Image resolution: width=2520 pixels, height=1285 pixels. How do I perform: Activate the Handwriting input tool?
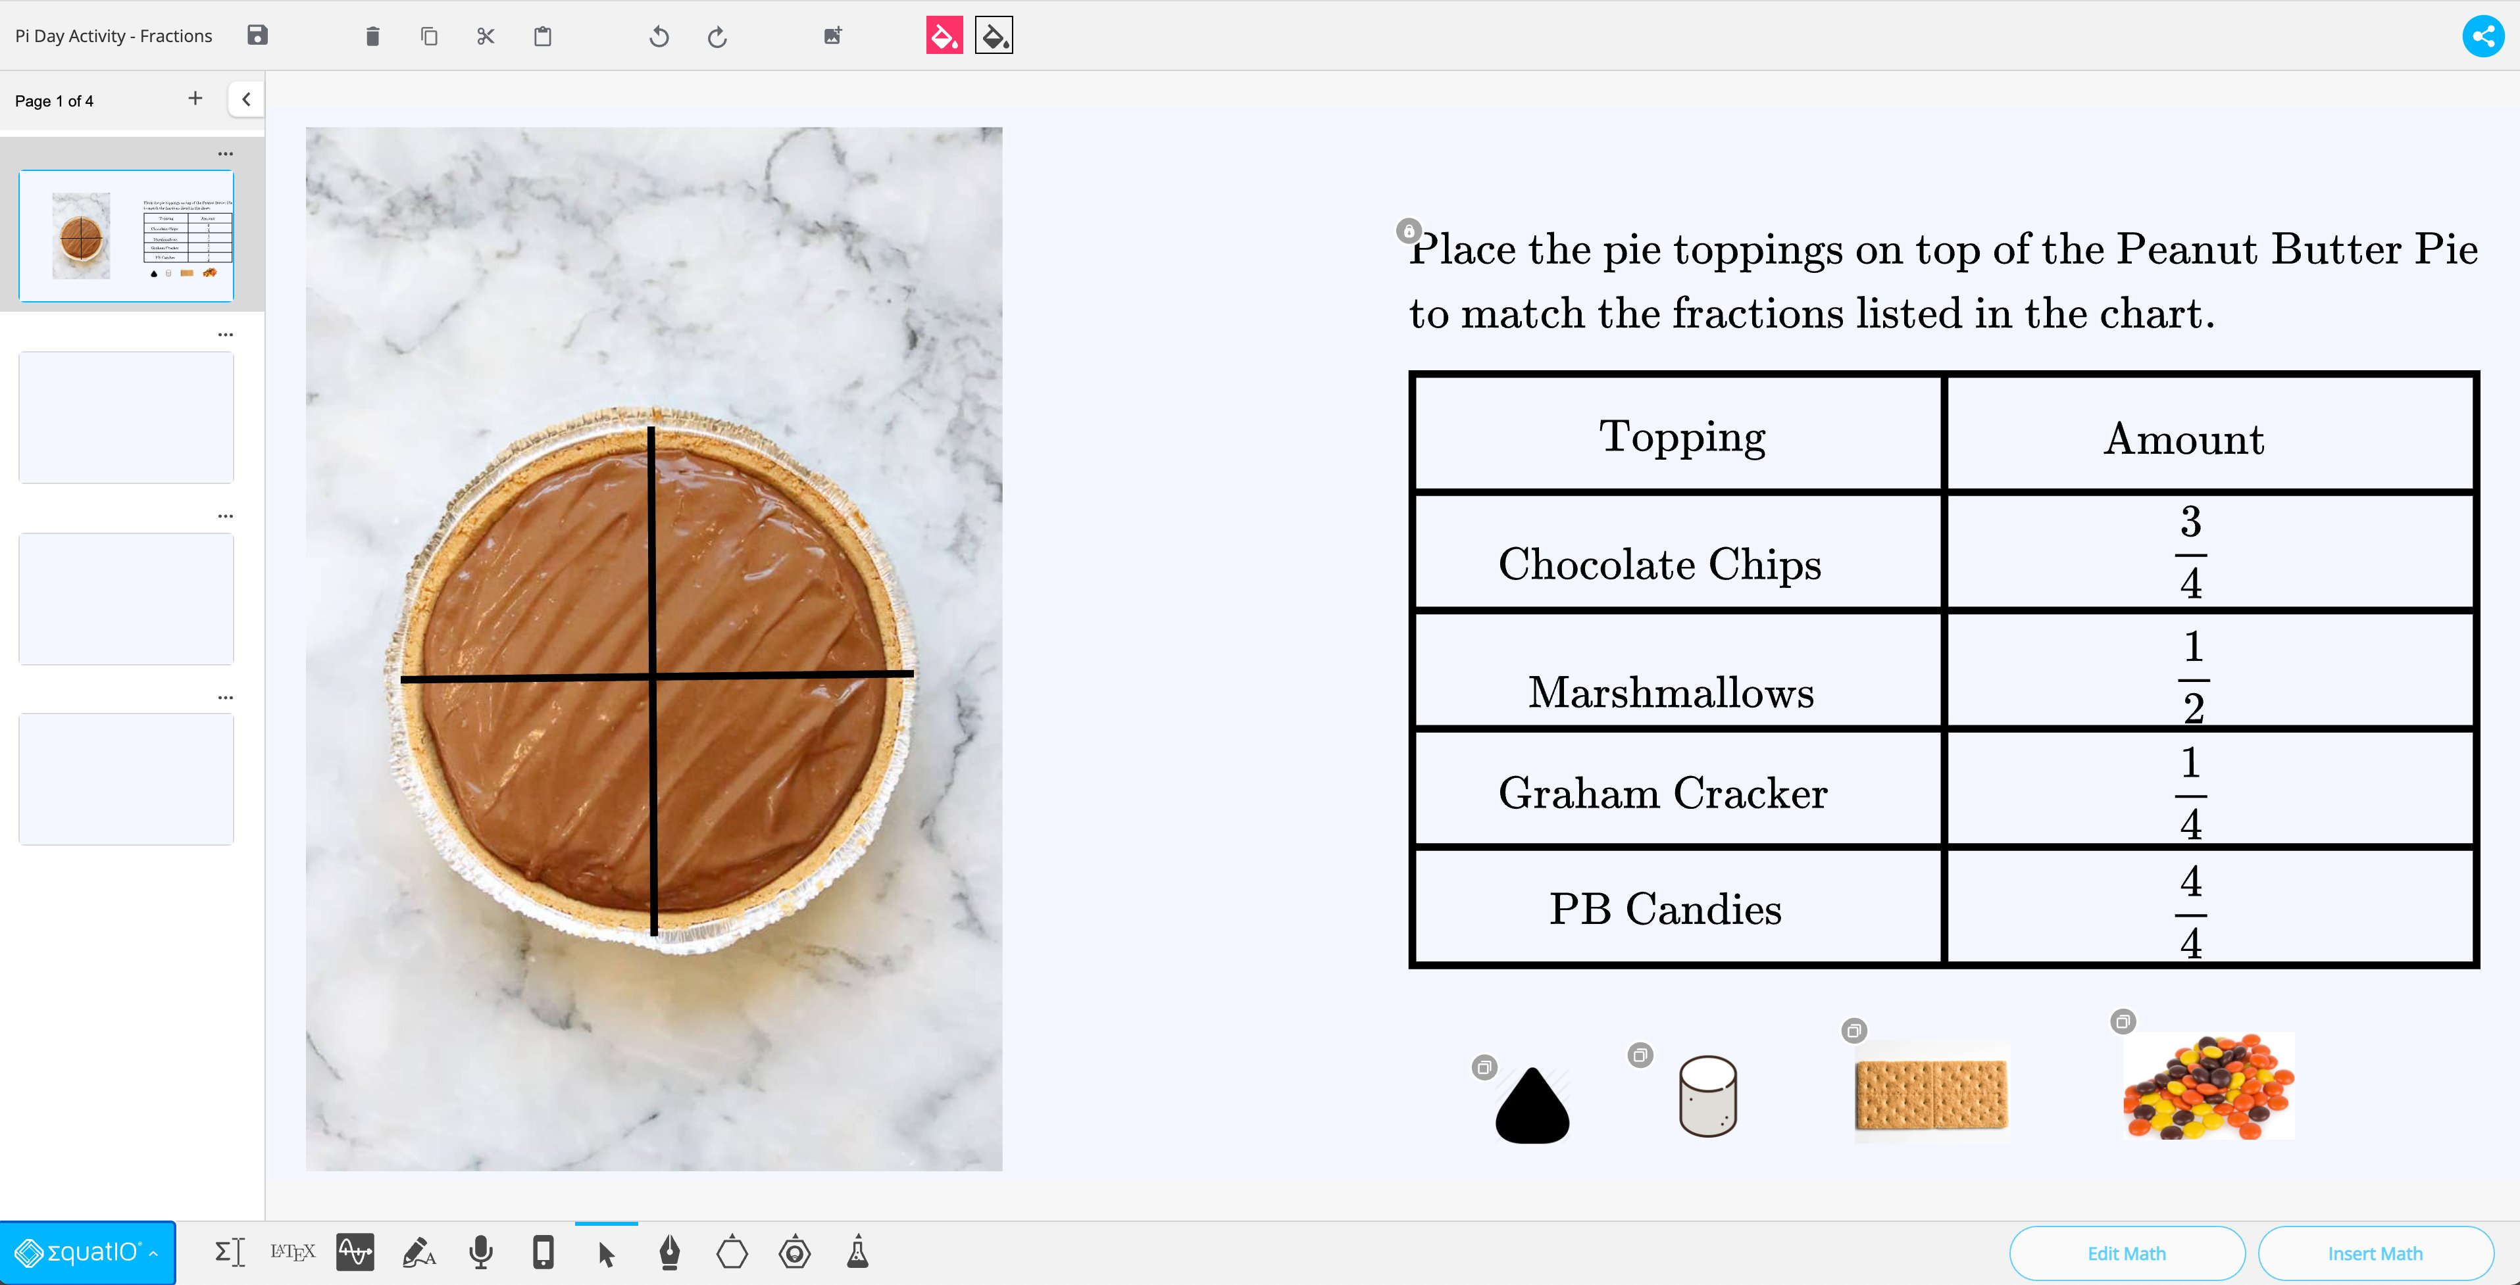tap(418, 1253)
